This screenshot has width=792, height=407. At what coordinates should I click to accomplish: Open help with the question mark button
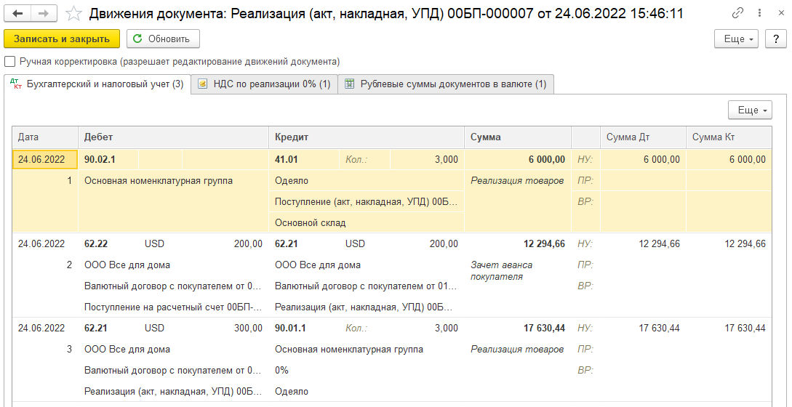tap(776, 39)
